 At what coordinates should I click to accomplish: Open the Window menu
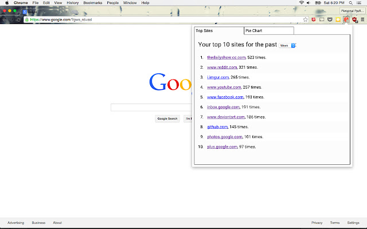pos(130,3)
